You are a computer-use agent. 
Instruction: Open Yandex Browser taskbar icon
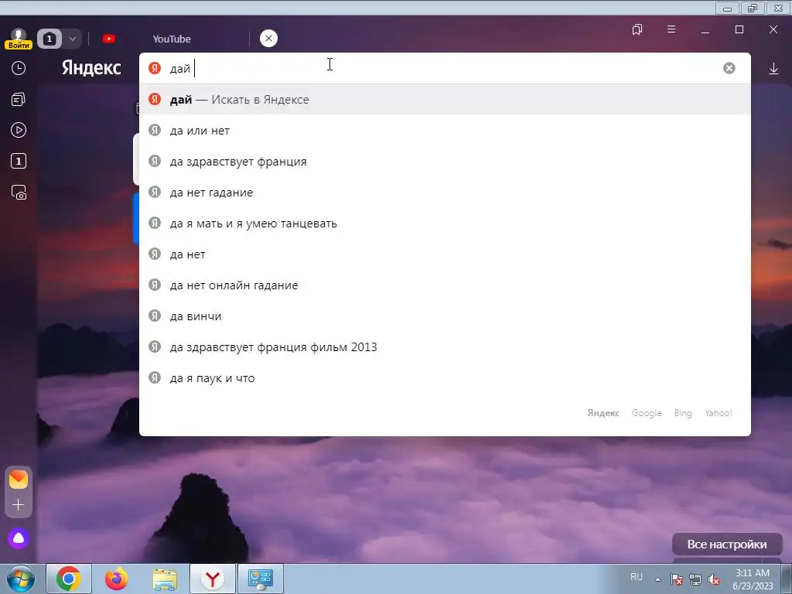213,579
